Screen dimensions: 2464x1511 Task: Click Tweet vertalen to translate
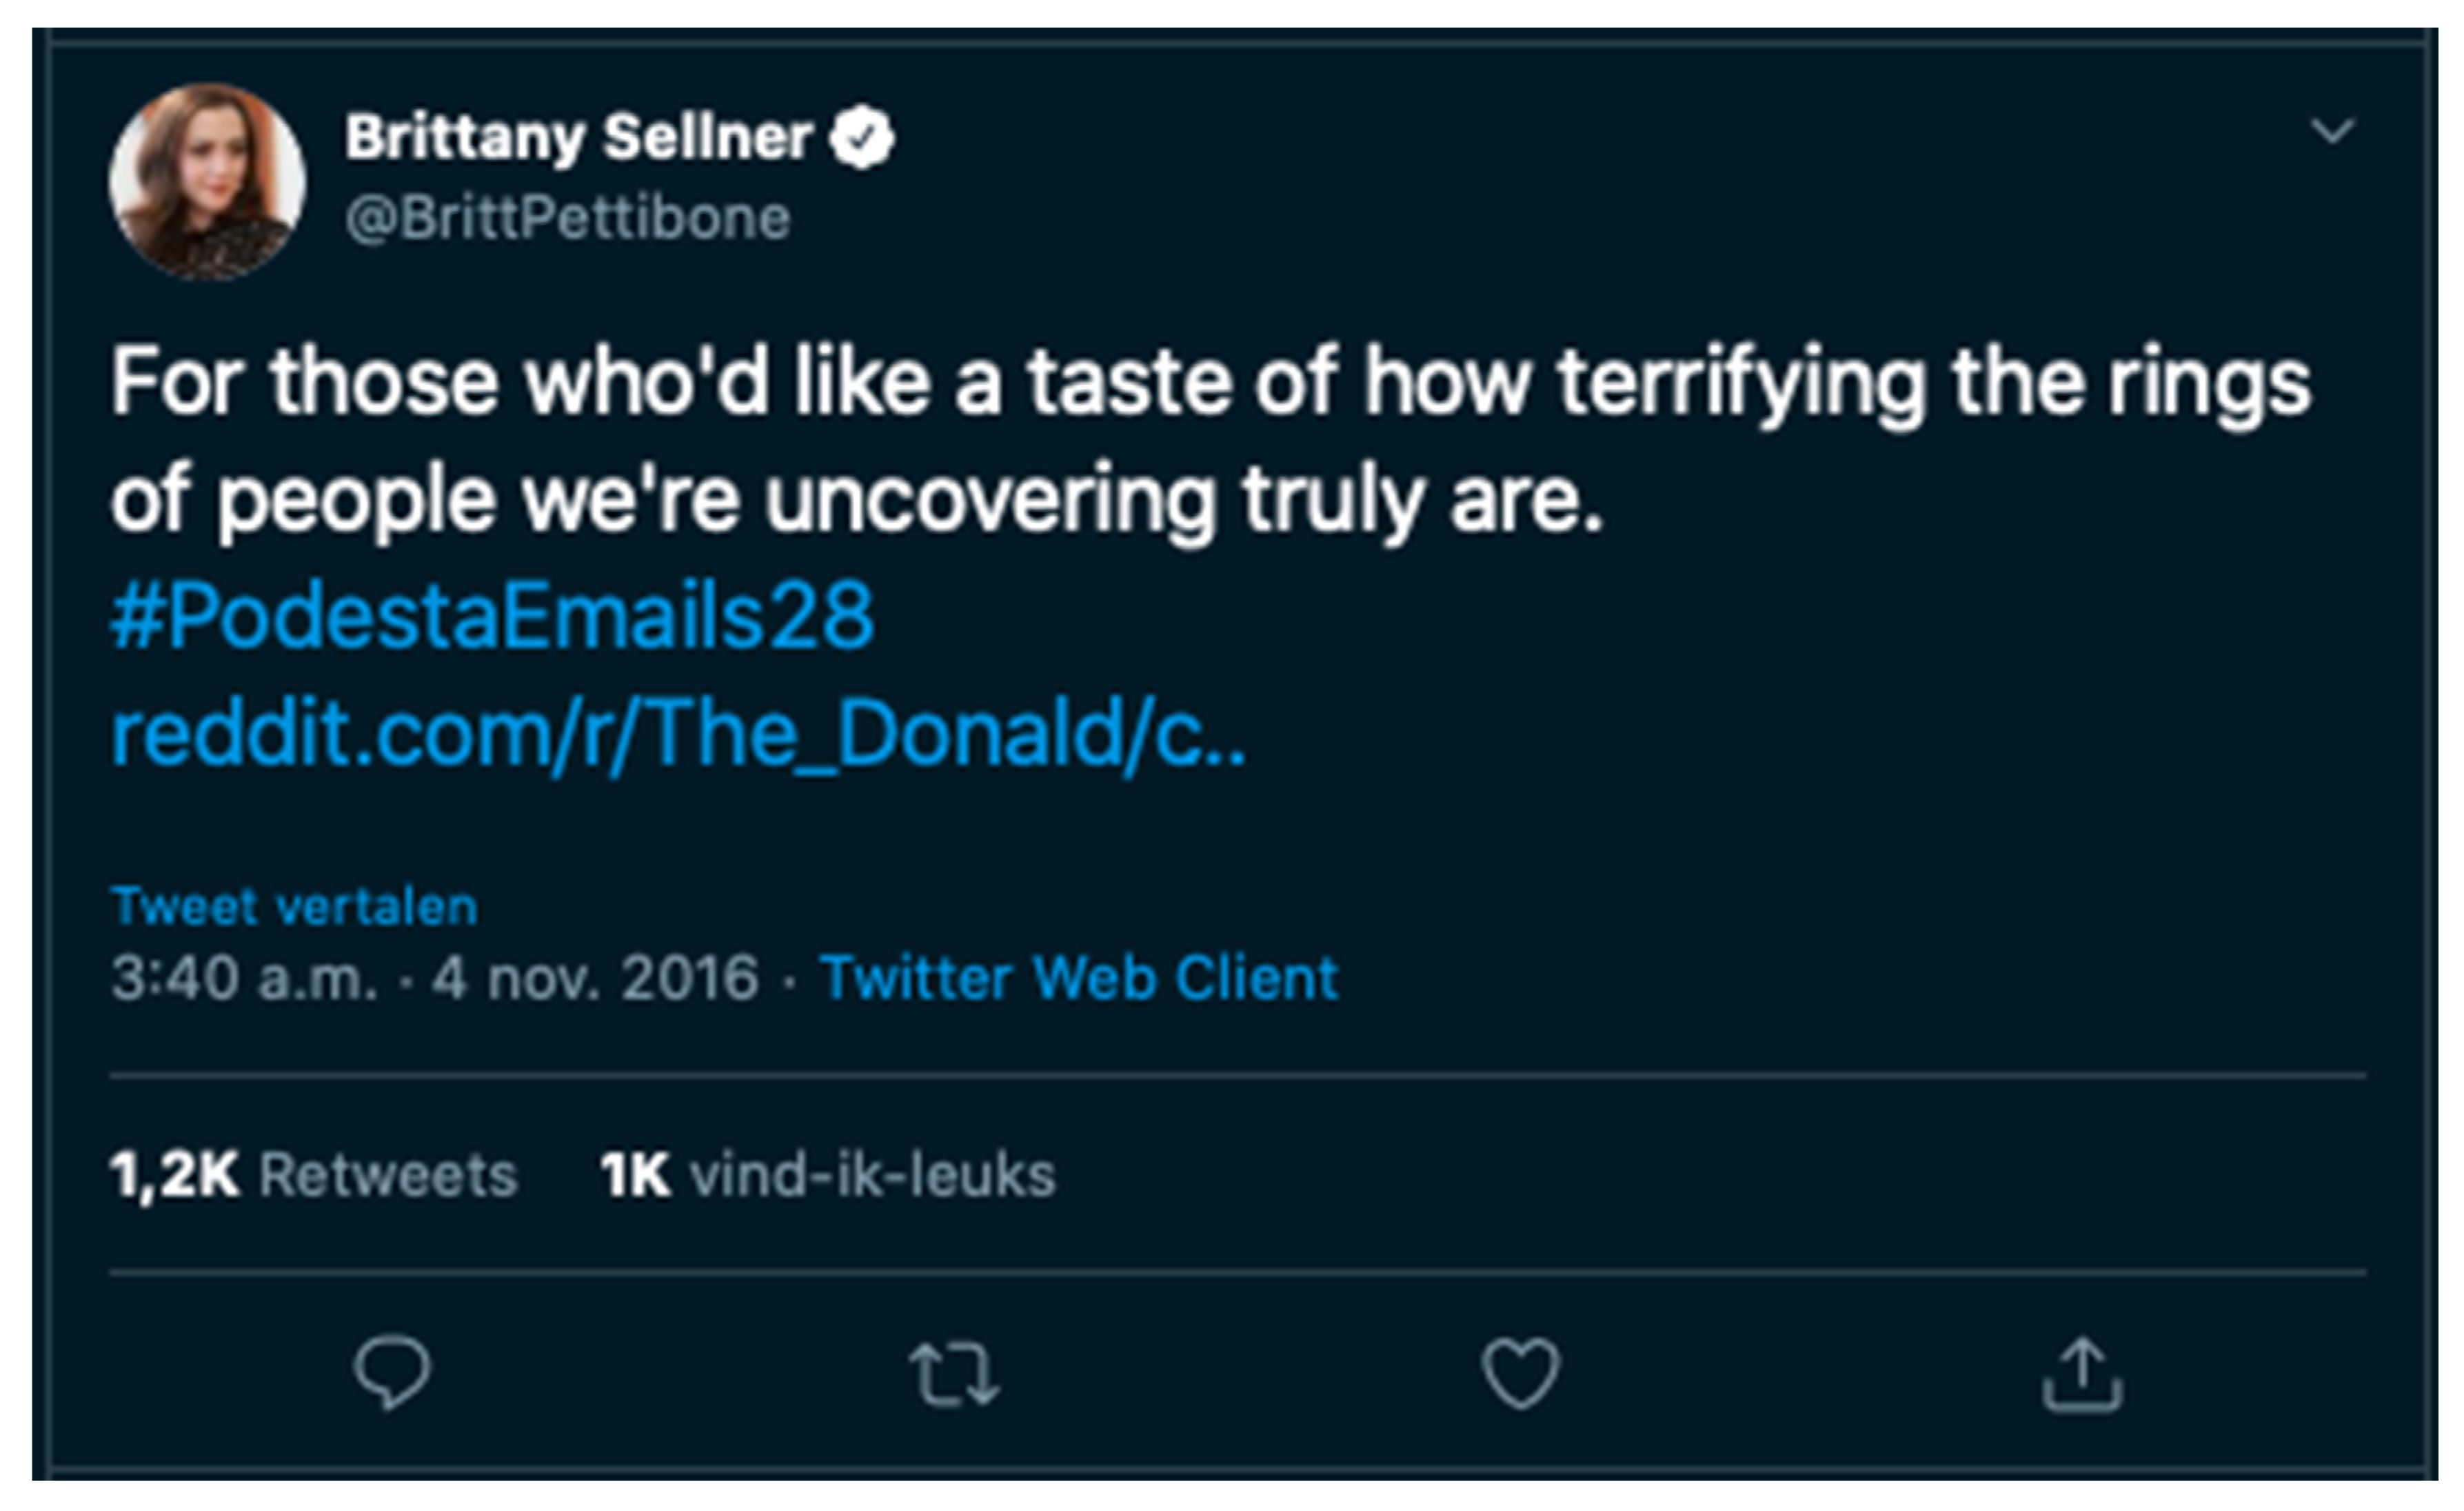tap(294, 907)
